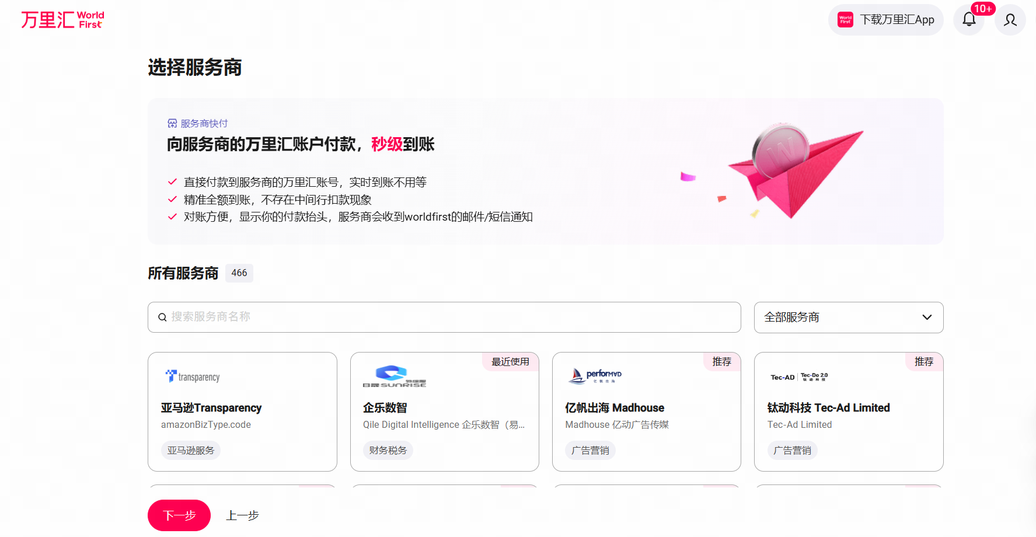
Task: Open the notifications bell icon
Action: (x=969, y=20)
